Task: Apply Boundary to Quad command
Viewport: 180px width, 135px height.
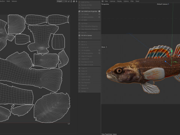Action: click(89, 65)
